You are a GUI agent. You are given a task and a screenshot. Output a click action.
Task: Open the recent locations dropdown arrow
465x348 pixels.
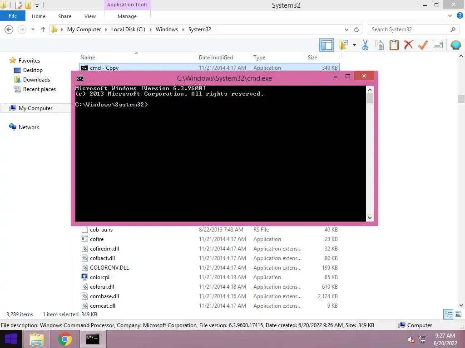coord(33,29)
